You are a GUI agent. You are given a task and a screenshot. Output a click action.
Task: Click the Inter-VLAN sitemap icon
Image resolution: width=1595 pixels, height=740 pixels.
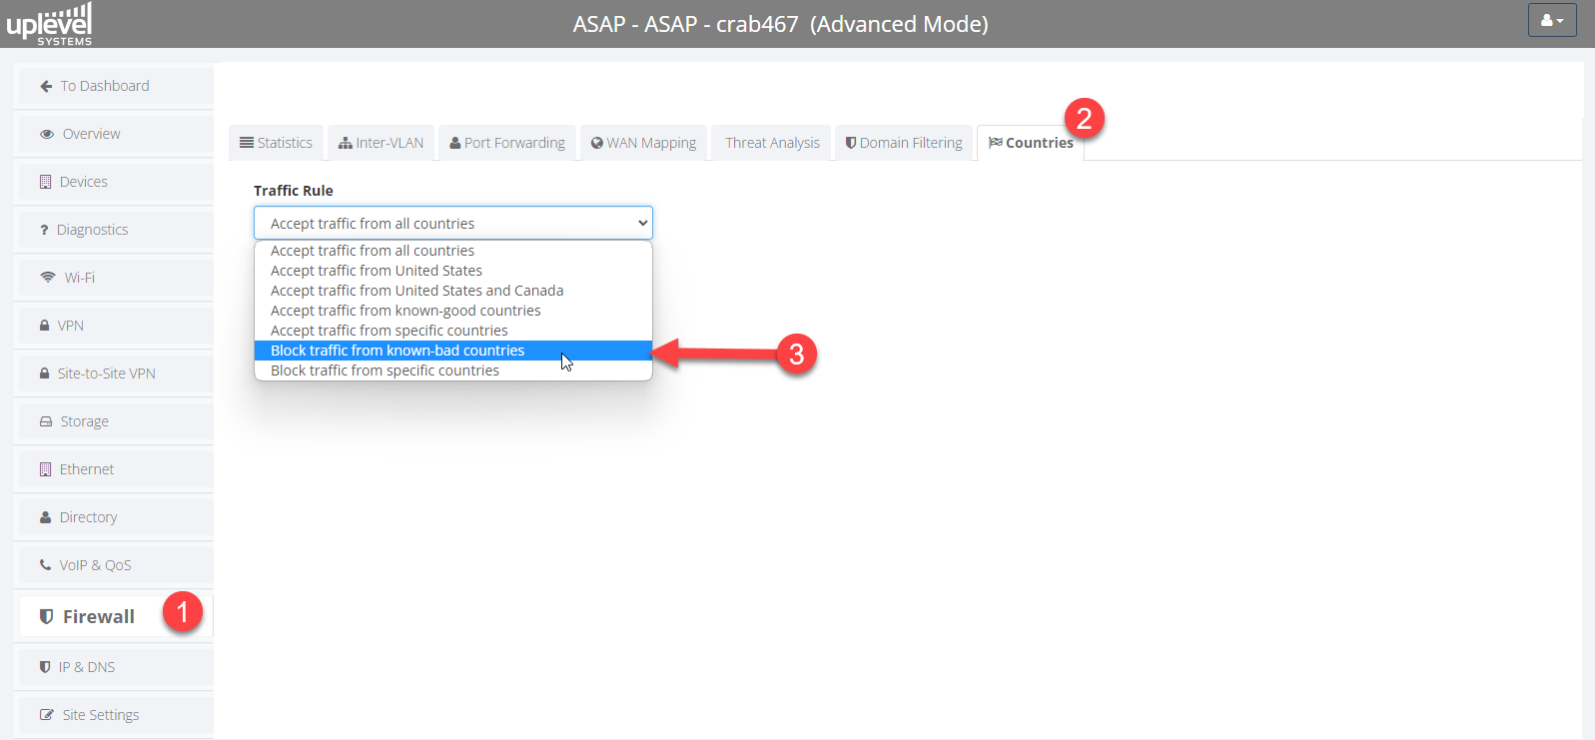346,143
